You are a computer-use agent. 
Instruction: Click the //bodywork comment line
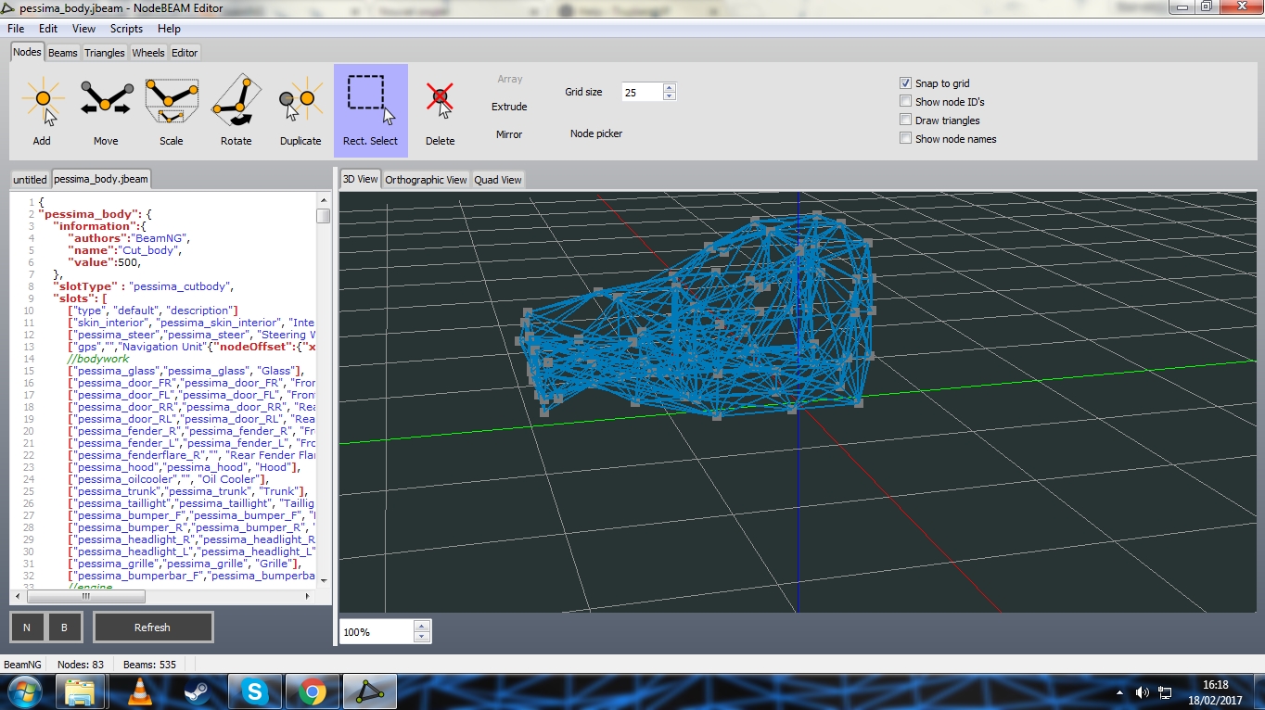point(98,359)
